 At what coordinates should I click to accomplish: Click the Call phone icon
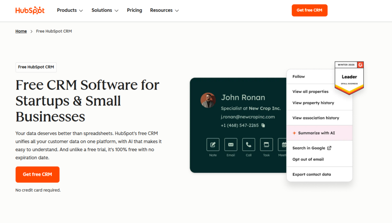pos(248,144)
